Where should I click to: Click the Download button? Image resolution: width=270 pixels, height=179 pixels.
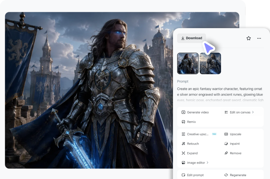(191, 38)
